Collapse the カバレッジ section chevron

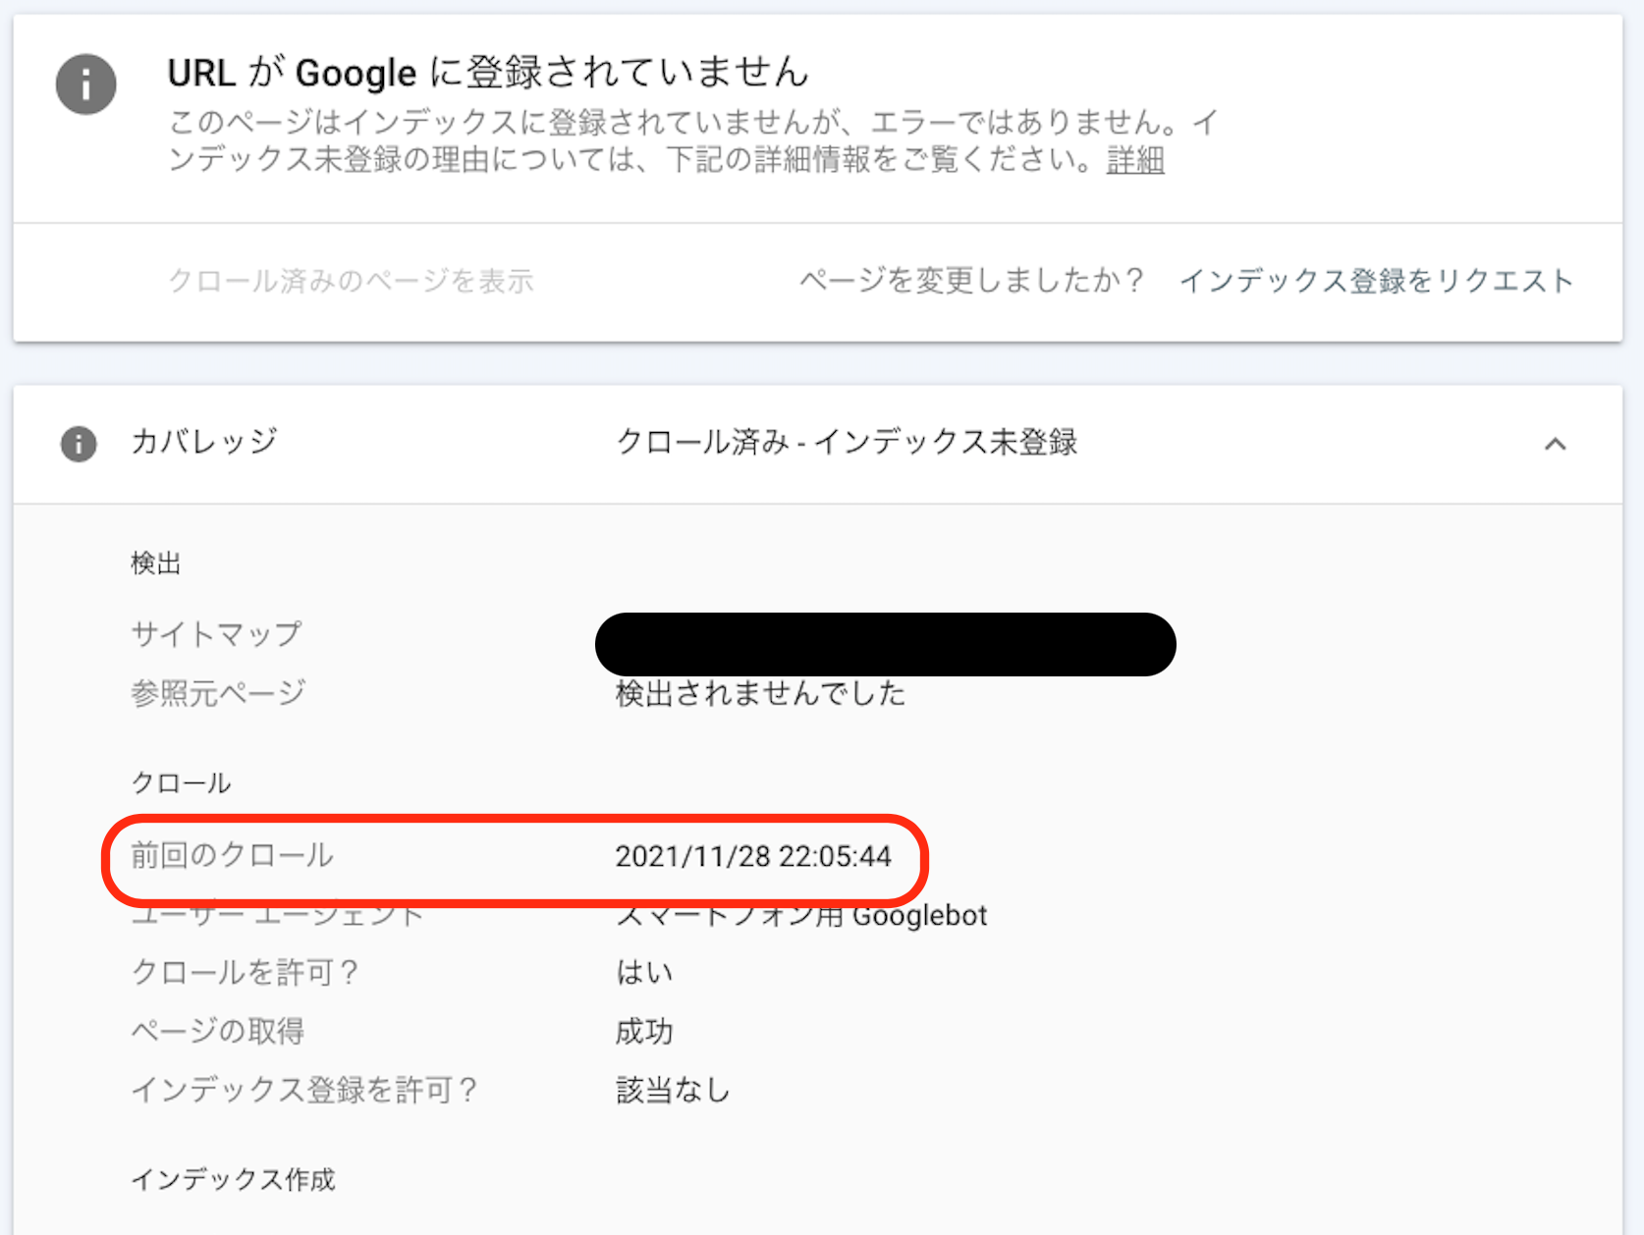tap(1555, 444)
